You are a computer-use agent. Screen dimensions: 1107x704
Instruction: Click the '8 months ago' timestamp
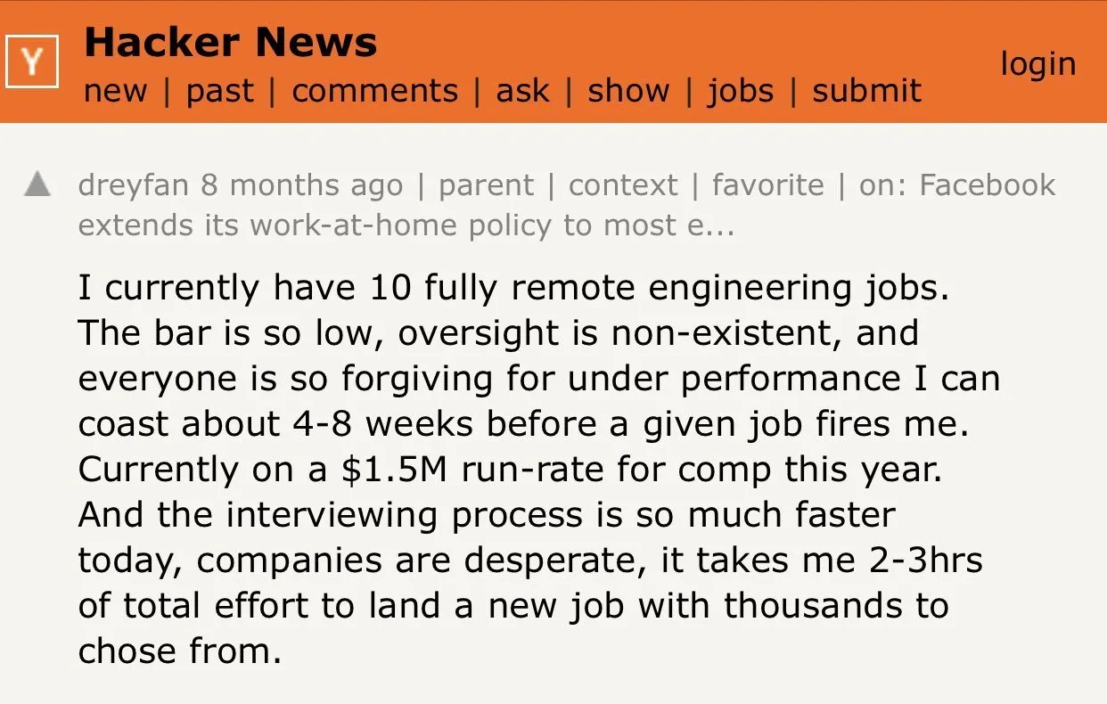coord(301,185)
